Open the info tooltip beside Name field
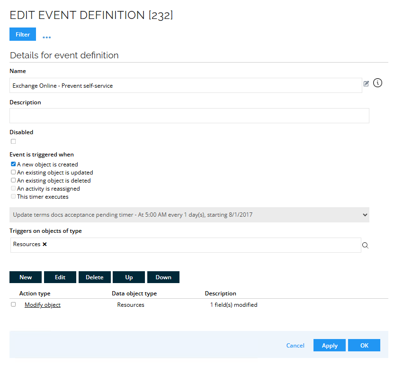The image size is (394, 367). tap(377, 83)
